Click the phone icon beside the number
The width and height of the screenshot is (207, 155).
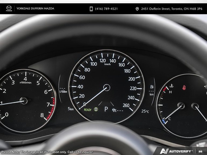tap(91, 9)
